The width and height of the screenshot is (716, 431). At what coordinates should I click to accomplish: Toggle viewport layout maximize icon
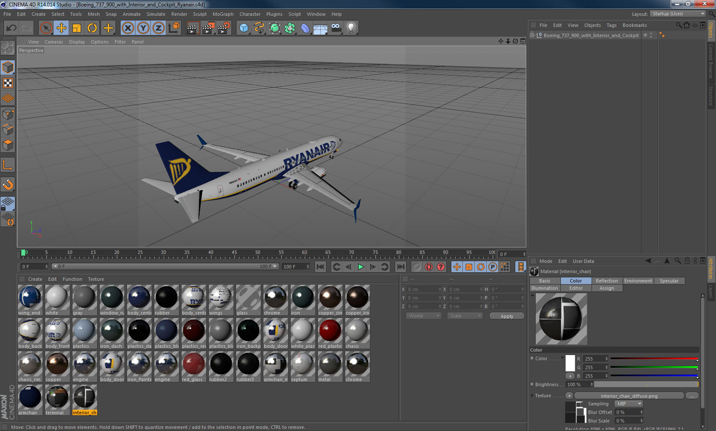[523, 41]
